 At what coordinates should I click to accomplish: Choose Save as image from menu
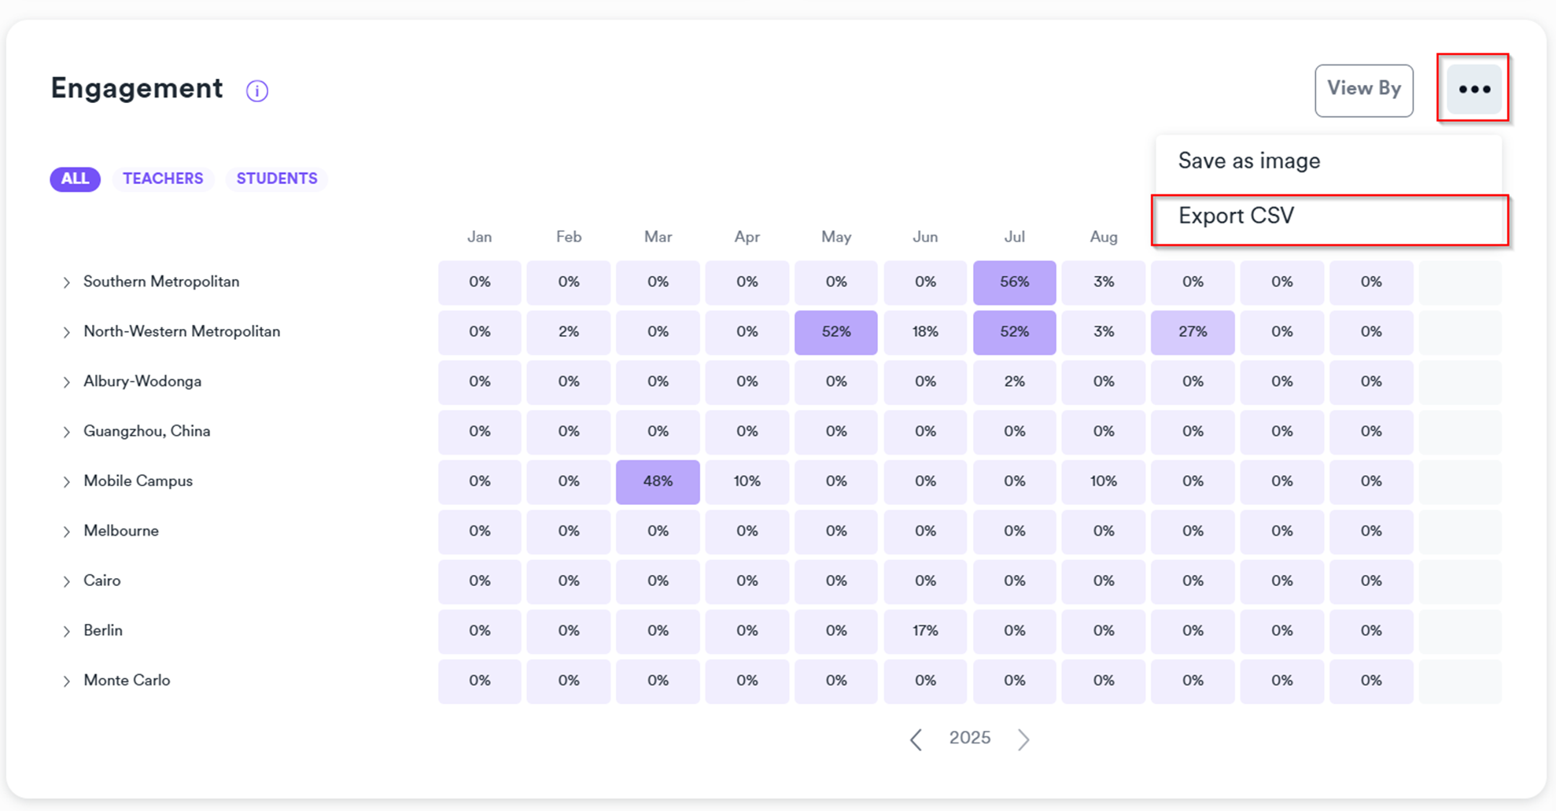point(1249,161)
